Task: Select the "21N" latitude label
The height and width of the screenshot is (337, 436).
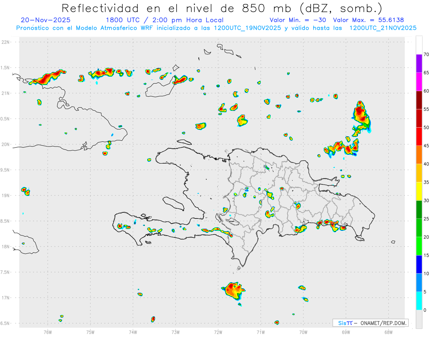Action: pos(6,93)
